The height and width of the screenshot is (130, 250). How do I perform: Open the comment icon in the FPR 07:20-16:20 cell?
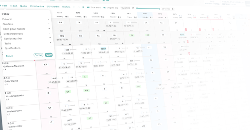(x=70, y=44)
